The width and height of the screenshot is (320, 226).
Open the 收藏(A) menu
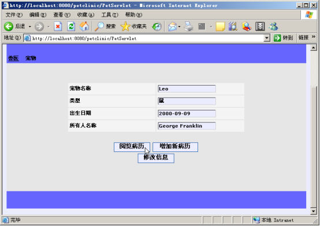tap(85, 15)
